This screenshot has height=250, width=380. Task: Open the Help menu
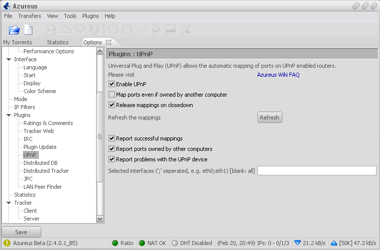110,16
